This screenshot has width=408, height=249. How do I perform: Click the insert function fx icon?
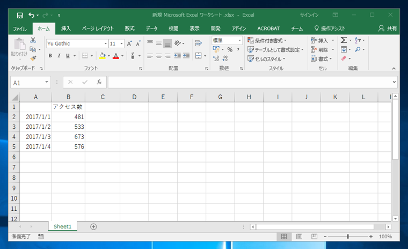pyautogui.click(x=99, y=82)
